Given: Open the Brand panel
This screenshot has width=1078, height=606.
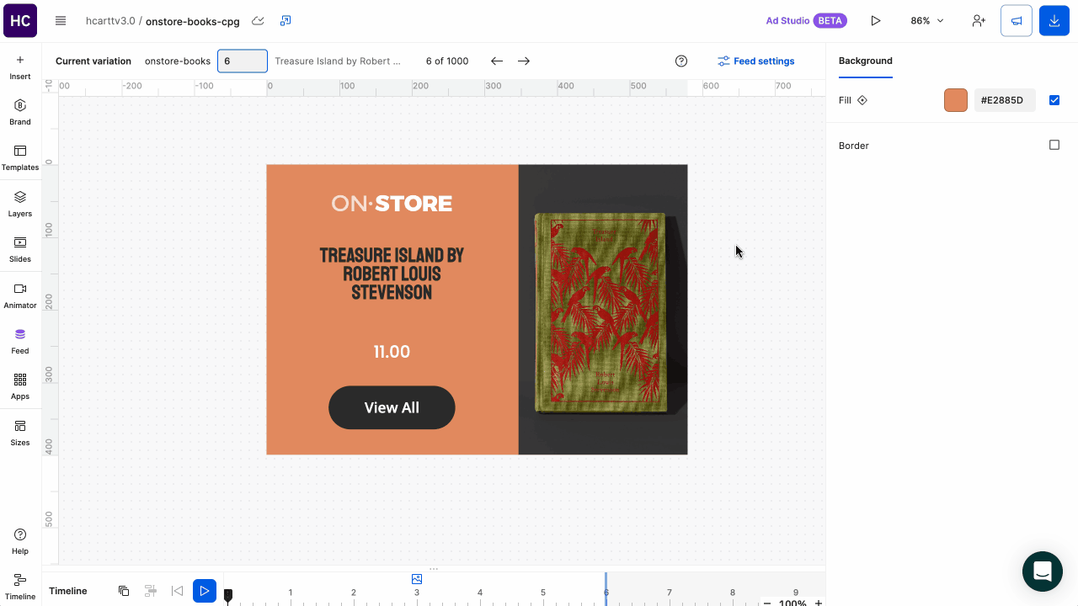Looking at the screenshot, I should (20, 113).
